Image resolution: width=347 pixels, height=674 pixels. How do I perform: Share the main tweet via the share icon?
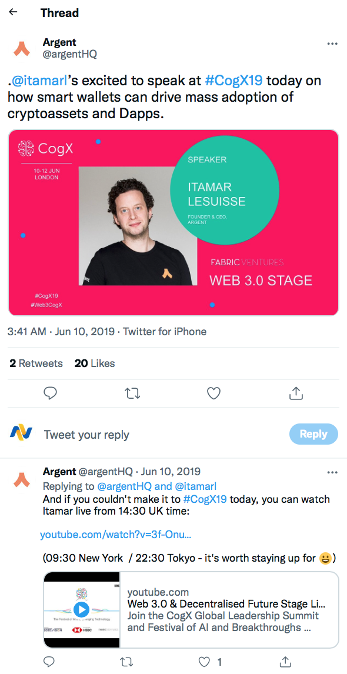point(296,393)
